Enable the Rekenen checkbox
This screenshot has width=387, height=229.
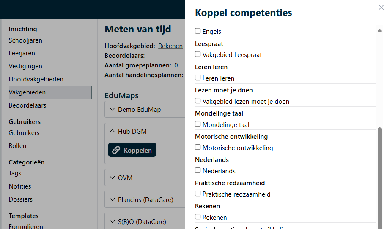pyautogui.click(x=198, y=217)
